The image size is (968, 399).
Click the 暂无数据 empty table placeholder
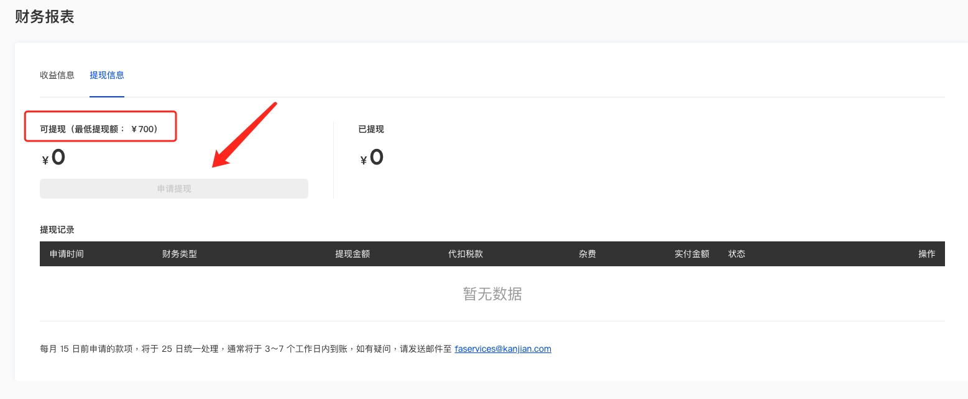click(492, 294)
